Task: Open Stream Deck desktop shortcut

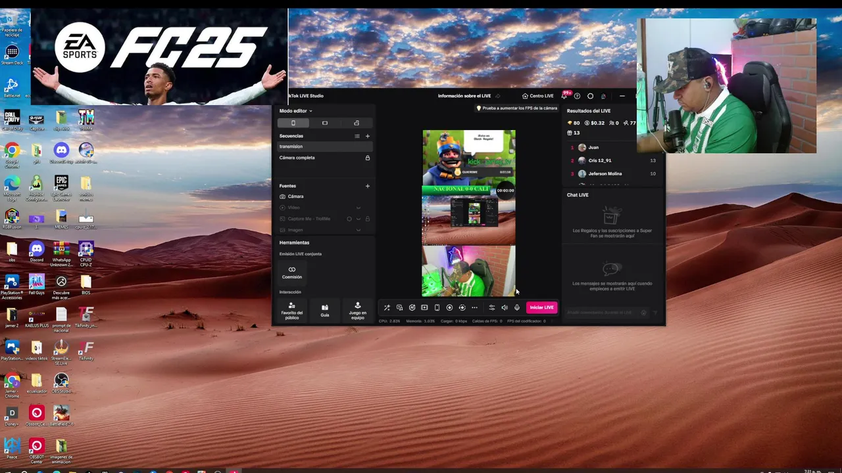Action: 12,54
